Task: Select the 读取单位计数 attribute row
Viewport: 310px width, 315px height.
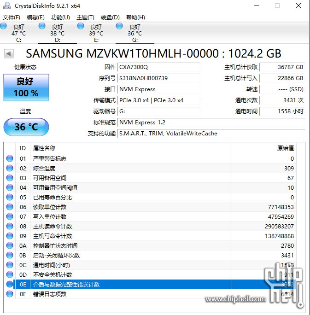Action: 150,207
